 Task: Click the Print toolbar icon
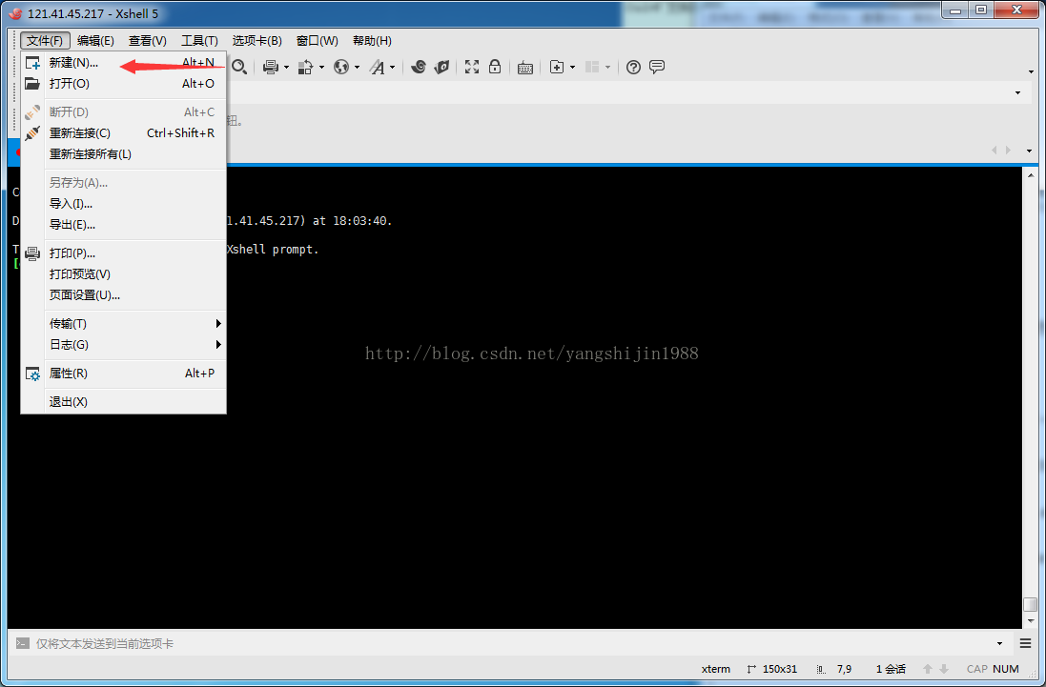pos(270,67)
